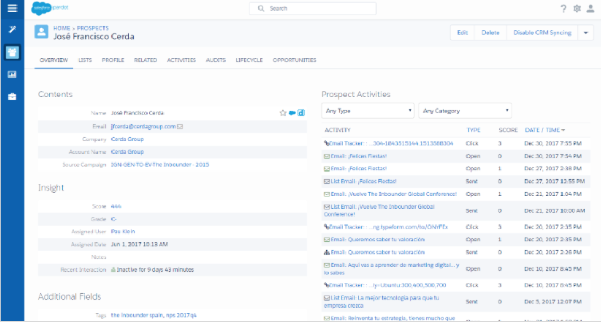Click in the Search input field
Image resolution: width=605 pixels, height=324 pixels.
[x=313, y=8]
